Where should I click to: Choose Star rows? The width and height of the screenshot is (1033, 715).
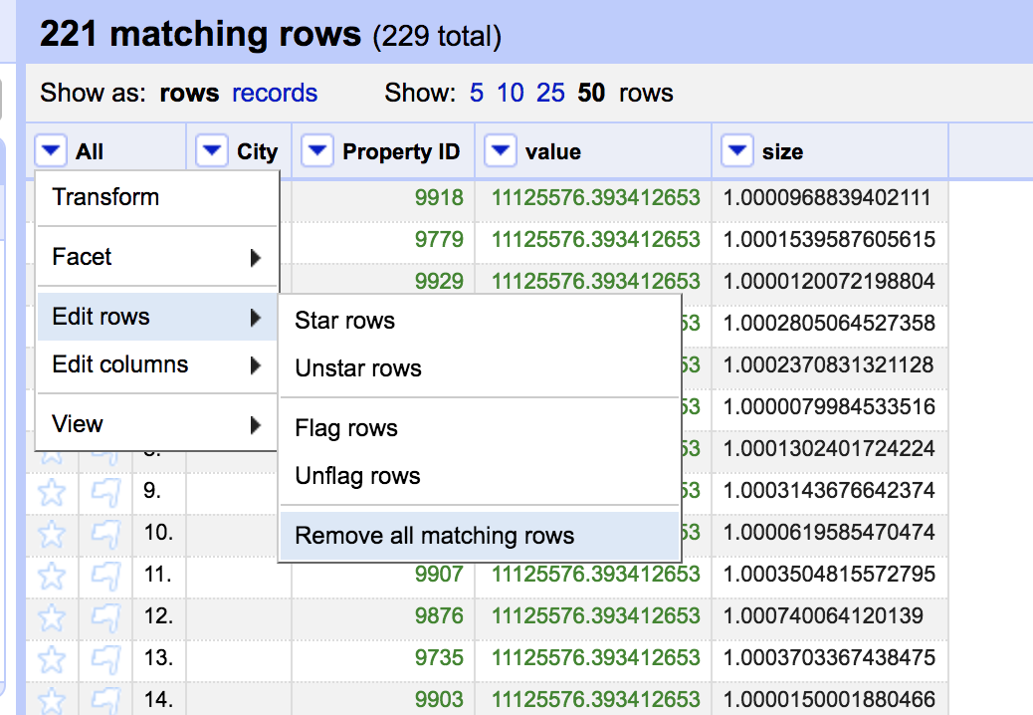[480, 321]
